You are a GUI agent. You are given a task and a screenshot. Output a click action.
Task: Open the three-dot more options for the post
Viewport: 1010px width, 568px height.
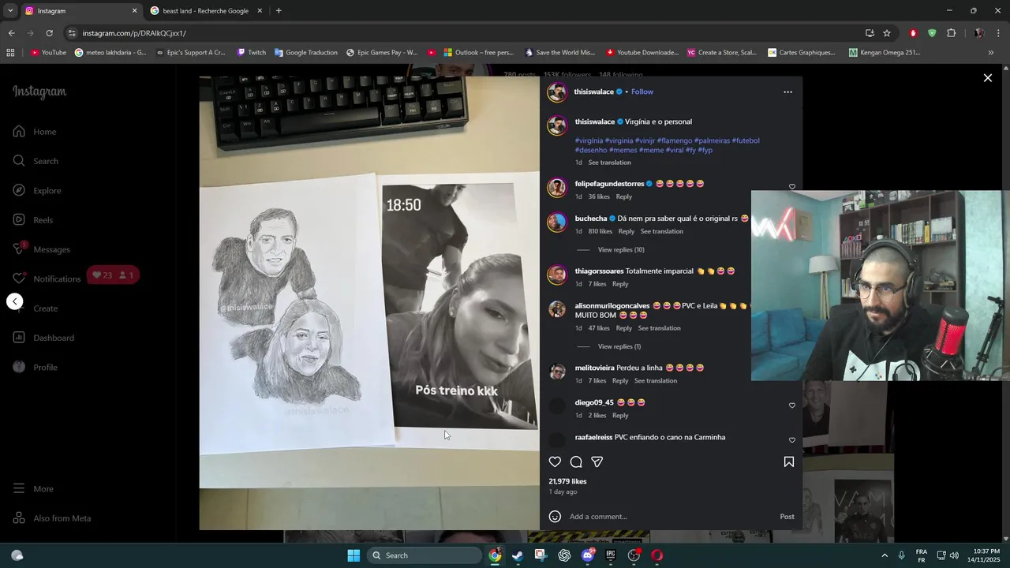tap(787, 92)
